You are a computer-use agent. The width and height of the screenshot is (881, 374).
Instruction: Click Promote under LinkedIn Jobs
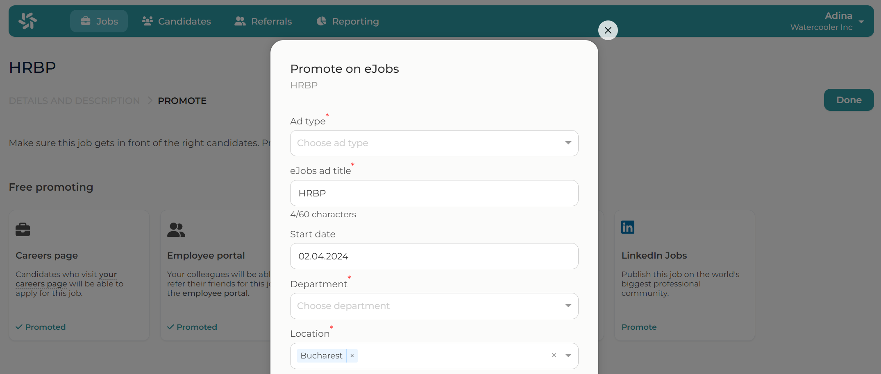639,327
